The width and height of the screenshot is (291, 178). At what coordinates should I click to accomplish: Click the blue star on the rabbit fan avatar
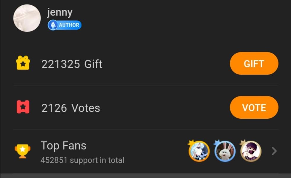click(x=217, y=143)
